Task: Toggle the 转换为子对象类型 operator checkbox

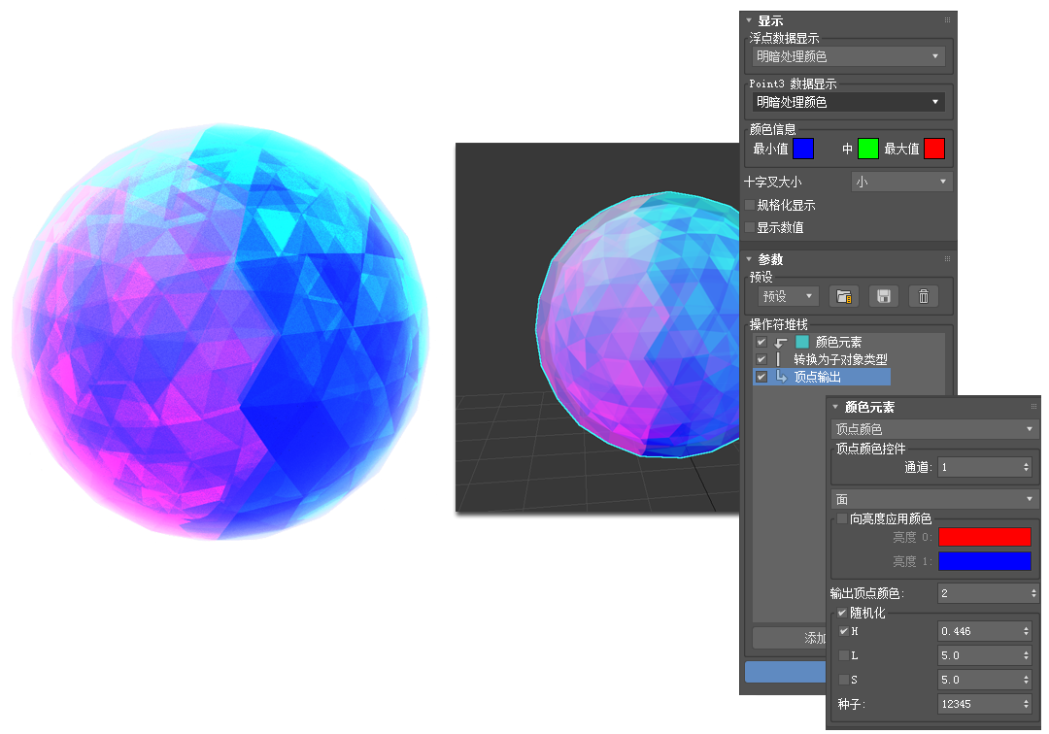Action: coord(761,359)
